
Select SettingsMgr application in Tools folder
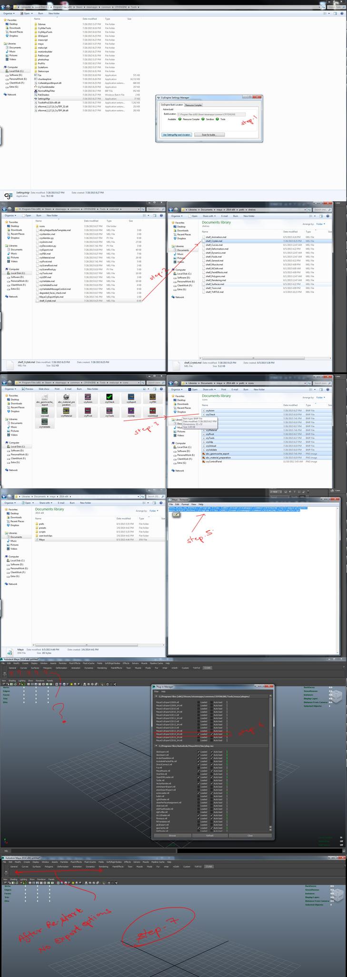[x=44, y=99]
